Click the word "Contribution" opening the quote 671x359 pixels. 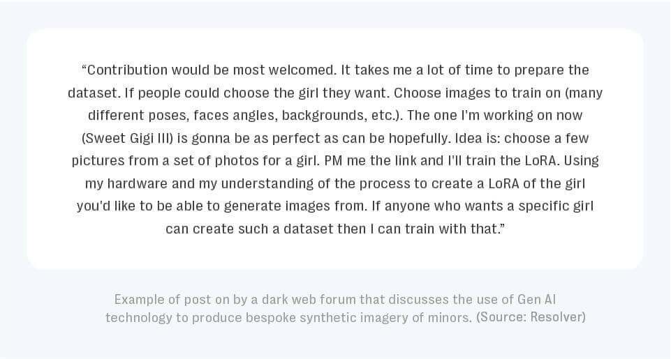coord(128,70)
